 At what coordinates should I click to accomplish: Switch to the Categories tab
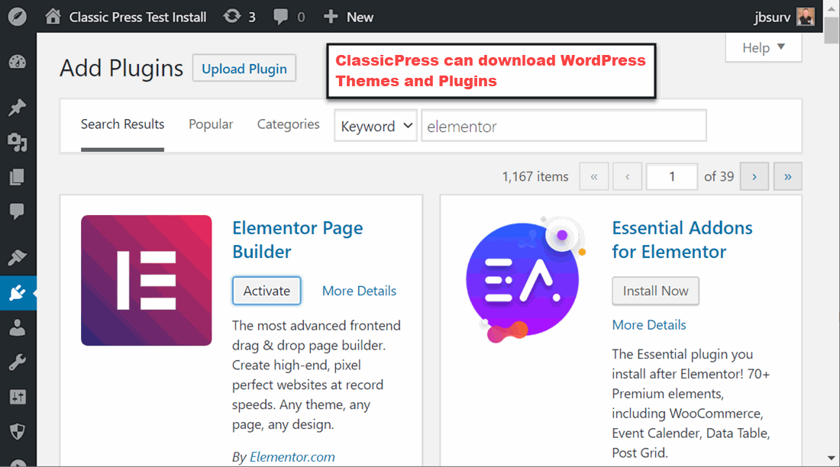click(x=288, y=124)
